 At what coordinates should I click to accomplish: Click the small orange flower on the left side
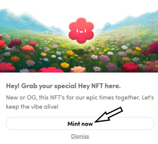(x=15, y=59)
